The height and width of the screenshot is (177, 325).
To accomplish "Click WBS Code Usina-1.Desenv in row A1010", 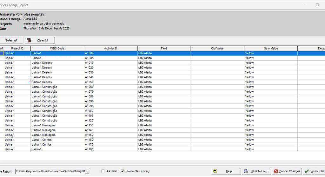I will click(x=57, y=63).
